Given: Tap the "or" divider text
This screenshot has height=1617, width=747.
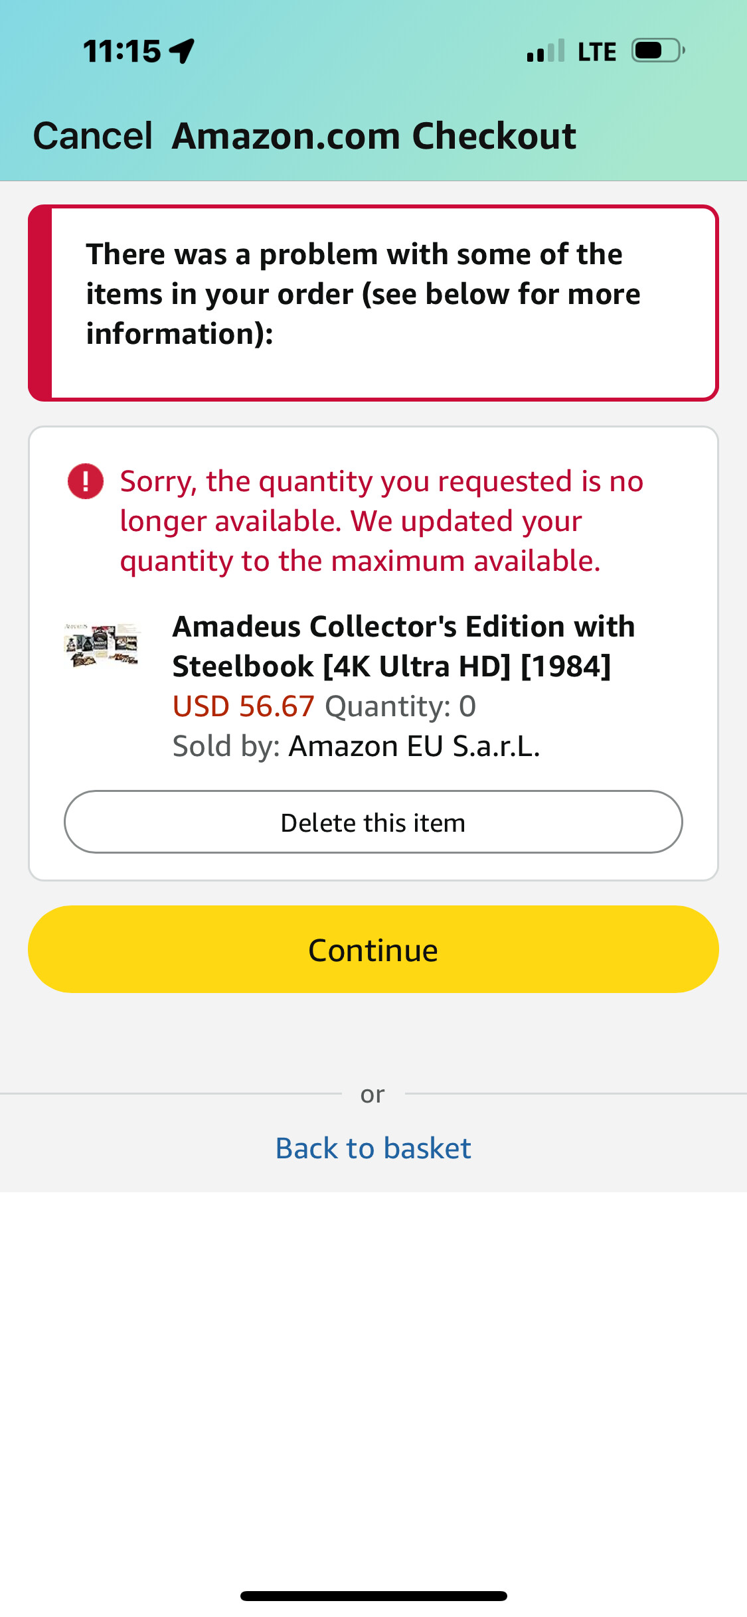Looking at the screenshot, I should [x=373, y=1094].
